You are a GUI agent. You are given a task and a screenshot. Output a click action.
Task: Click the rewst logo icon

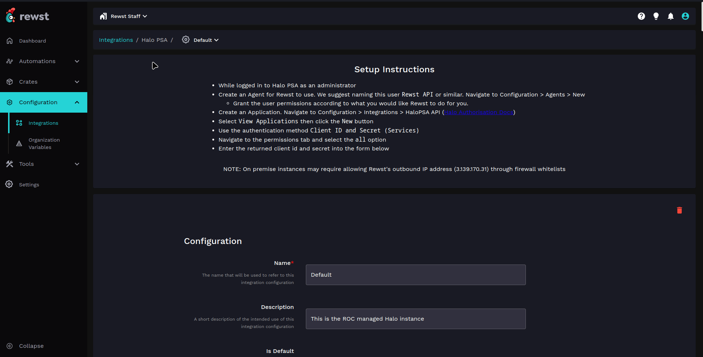tap(11, 15)
